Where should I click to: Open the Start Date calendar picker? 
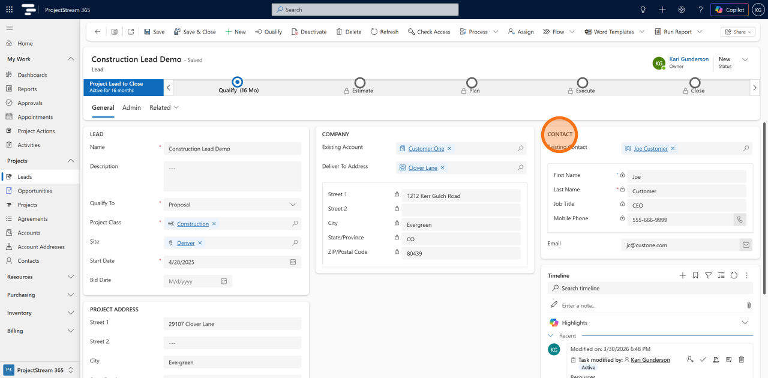click(x=293, y=262)
